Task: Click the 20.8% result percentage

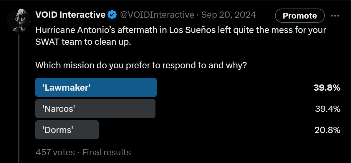Action: pyautogui.click(x=327, y=130)
